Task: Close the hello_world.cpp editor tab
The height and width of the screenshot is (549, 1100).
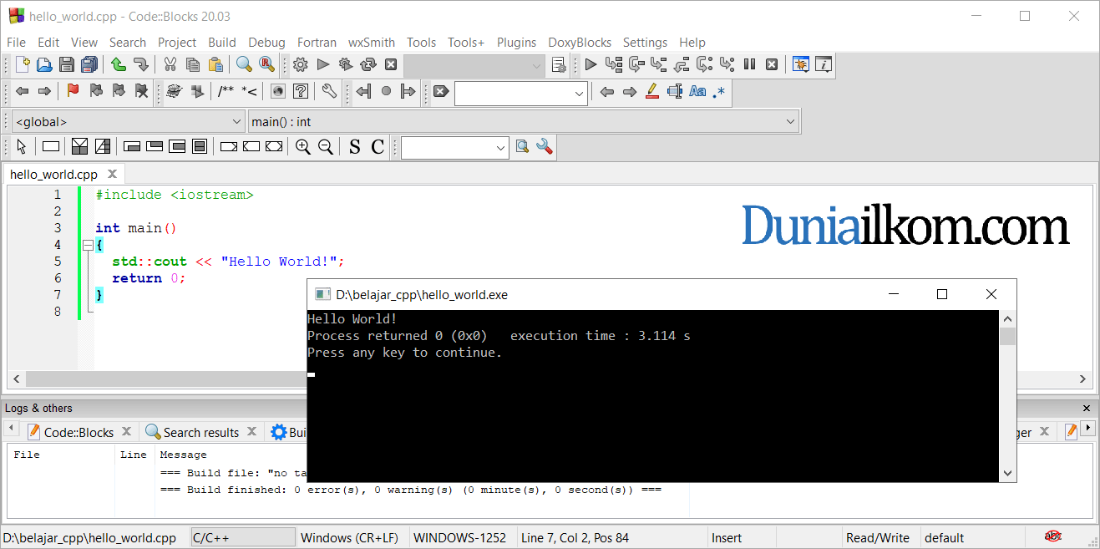Action: [112, 174]
